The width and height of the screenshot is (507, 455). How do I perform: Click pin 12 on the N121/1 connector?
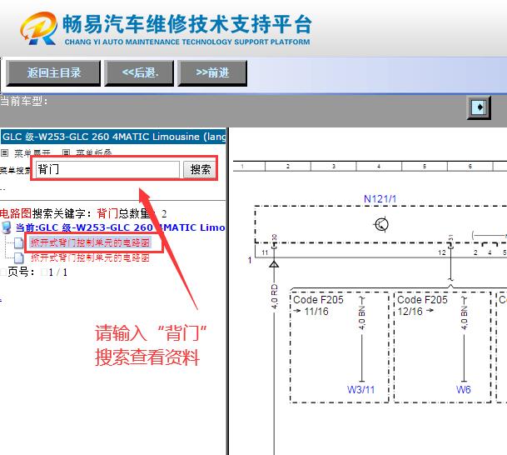[442, 252]
